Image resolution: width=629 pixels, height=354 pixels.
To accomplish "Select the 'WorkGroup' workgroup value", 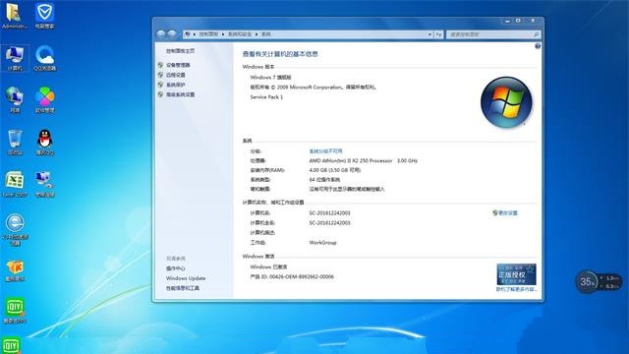I will tap(323, 243).
